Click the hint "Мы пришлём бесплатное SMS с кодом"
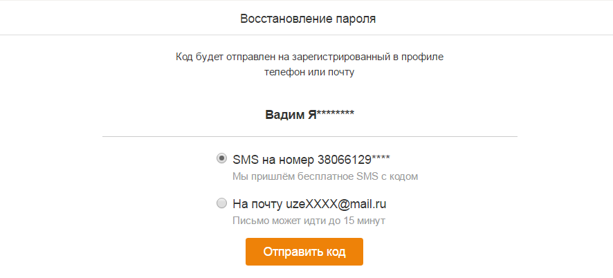 point(325,176)
